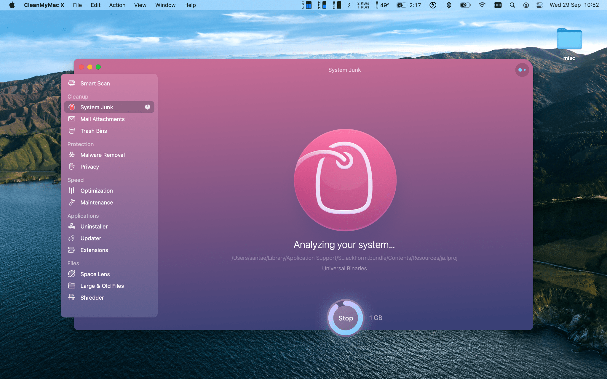Open Uninstaller module

point(109,226)
